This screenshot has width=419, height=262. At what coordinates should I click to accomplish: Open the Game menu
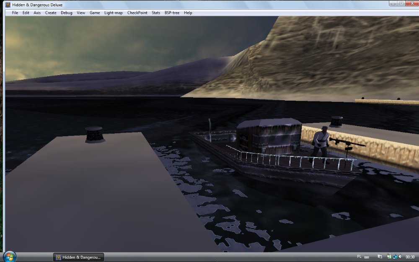coord(95,13)
